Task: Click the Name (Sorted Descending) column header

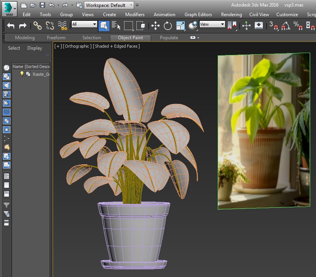Action: point(31,67)
